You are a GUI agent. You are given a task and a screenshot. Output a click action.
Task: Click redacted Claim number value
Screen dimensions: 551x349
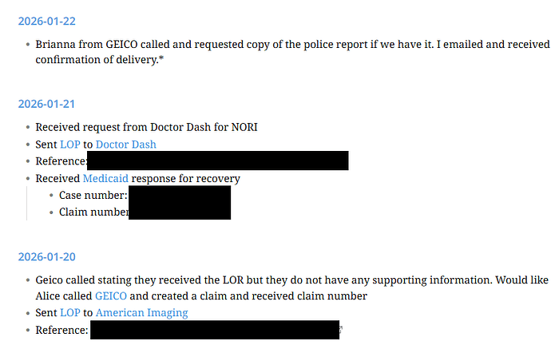coord(179,212)
